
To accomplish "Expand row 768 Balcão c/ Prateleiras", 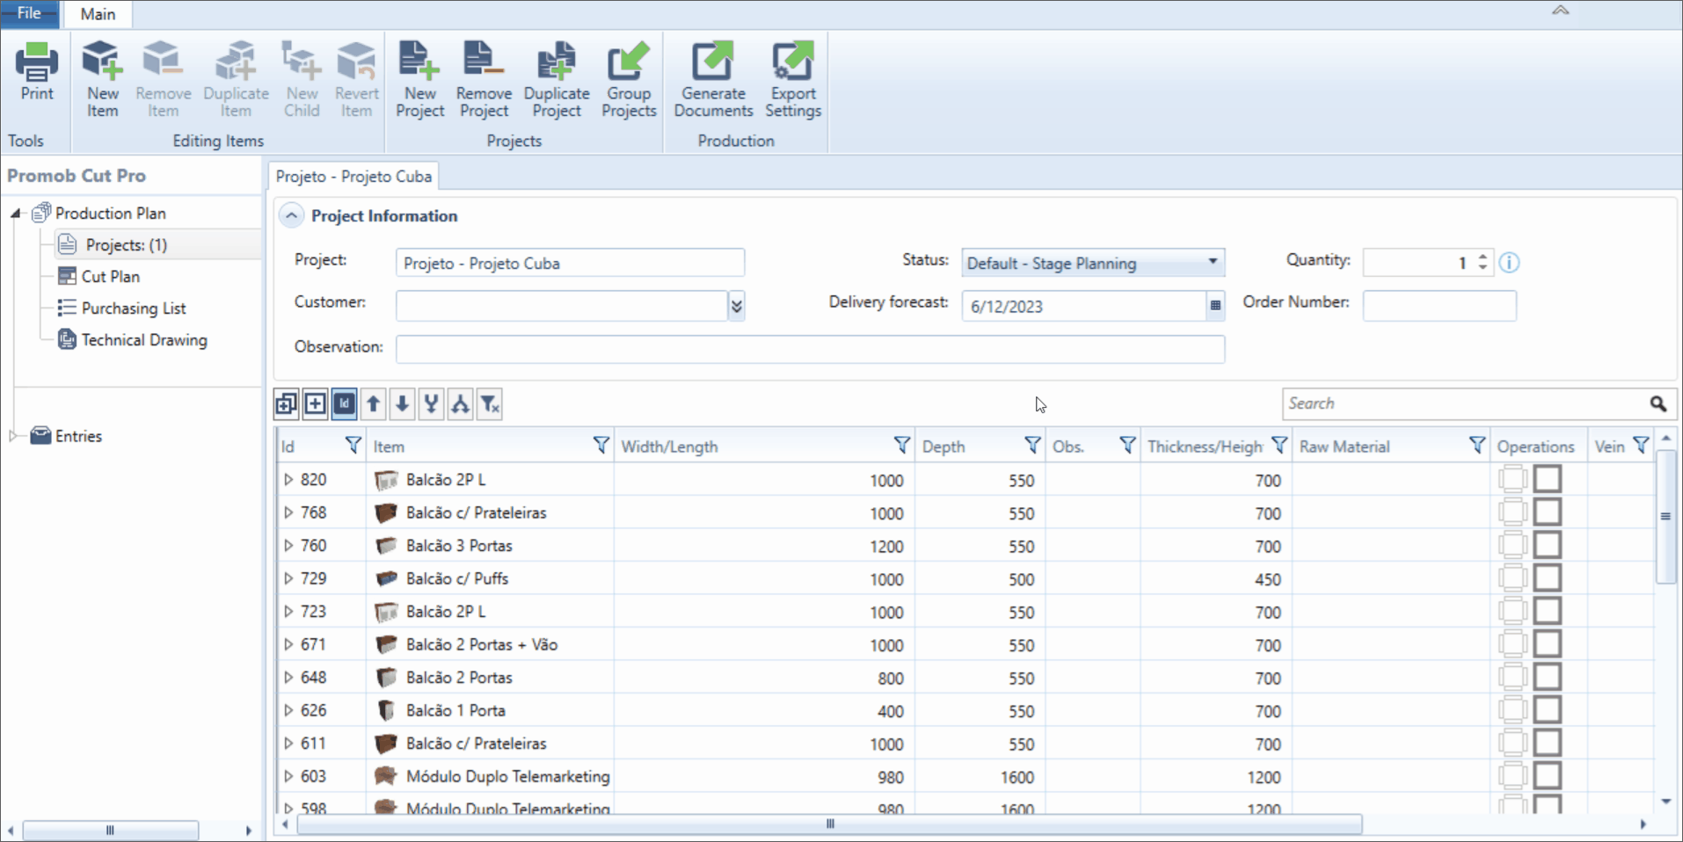I will click(288, 512).
